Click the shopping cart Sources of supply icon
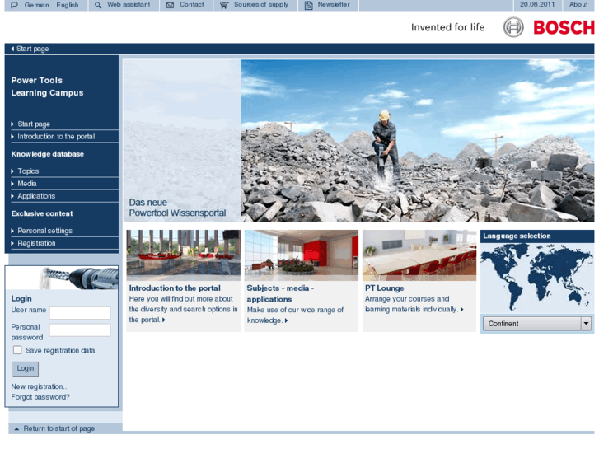The width and height of the screenshot is (599, 449). click(x=224, y=5)
